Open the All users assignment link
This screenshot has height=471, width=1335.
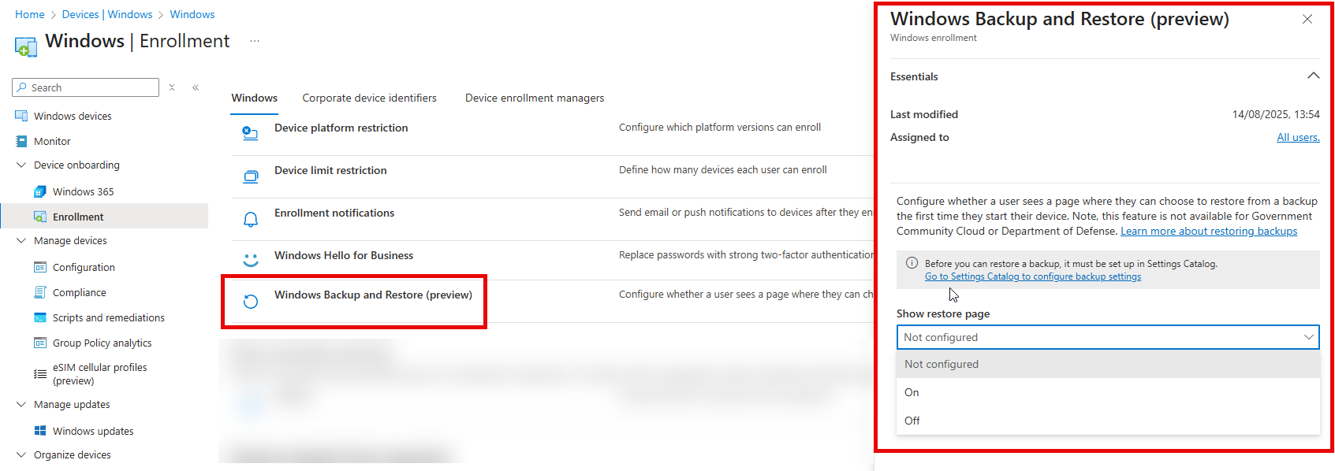click(x=1298, y=137)
